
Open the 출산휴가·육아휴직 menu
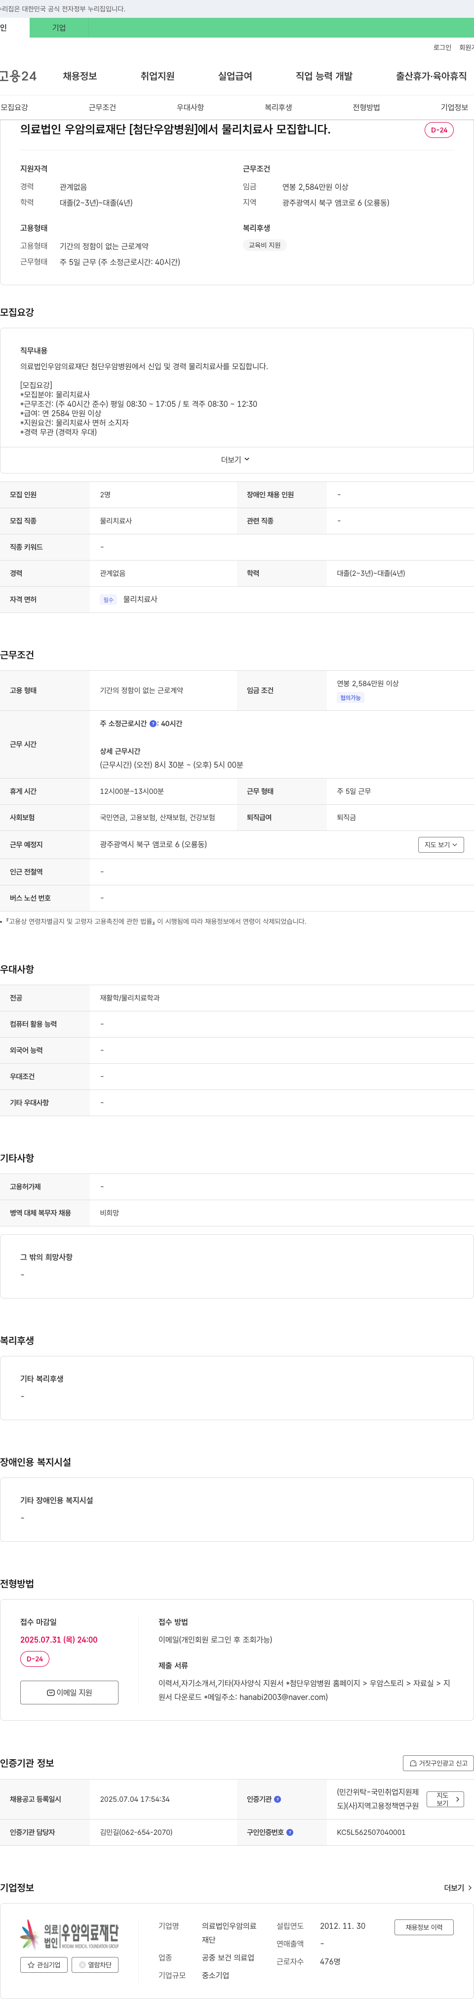tap(432, 76)
